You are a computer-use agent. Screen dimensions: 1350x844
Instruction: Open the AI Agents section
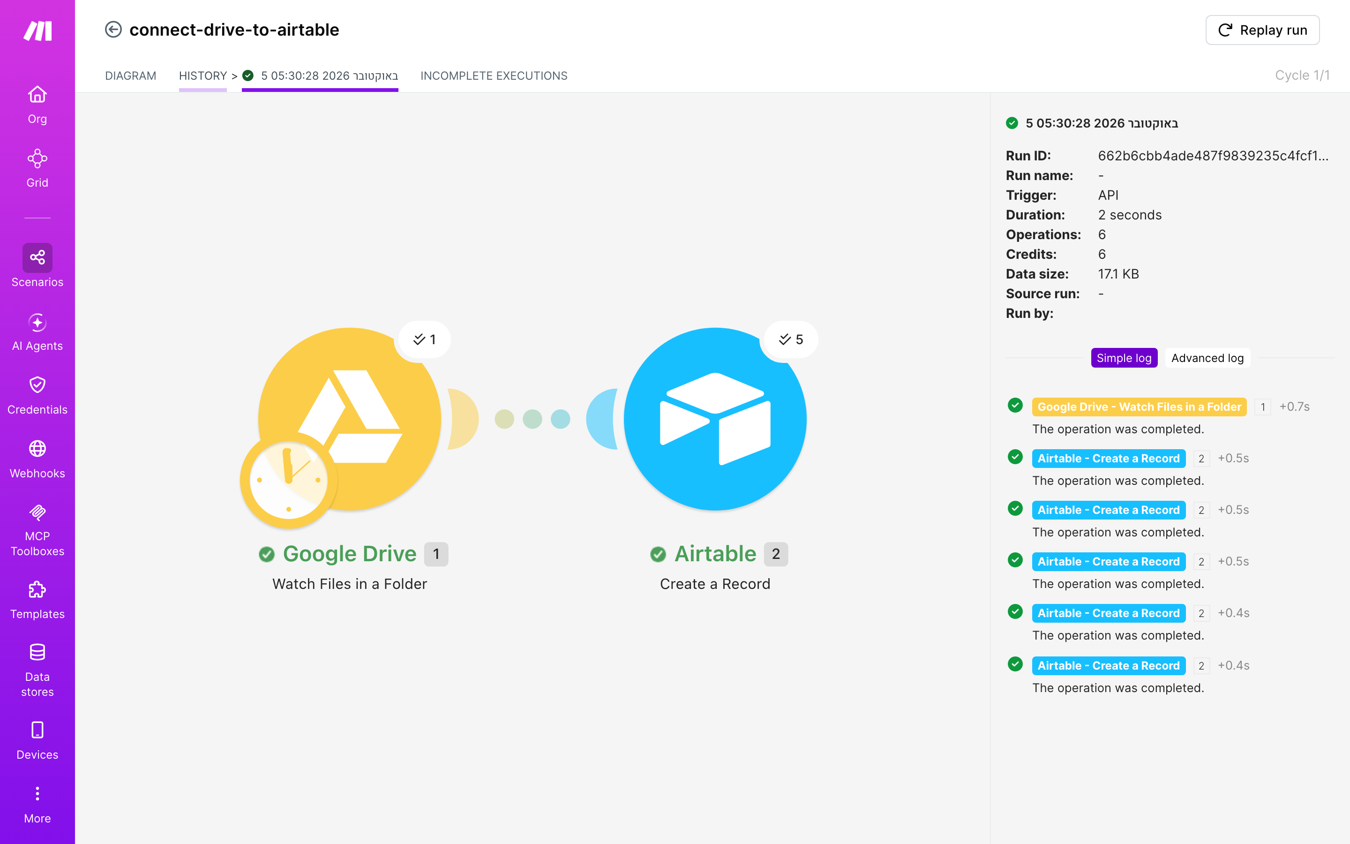37,332
